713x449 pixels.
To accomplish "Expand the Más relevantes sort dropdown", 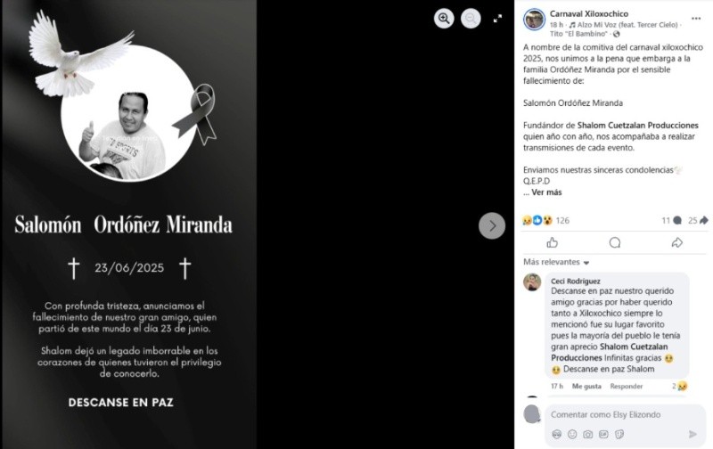I will pos(556,262).
